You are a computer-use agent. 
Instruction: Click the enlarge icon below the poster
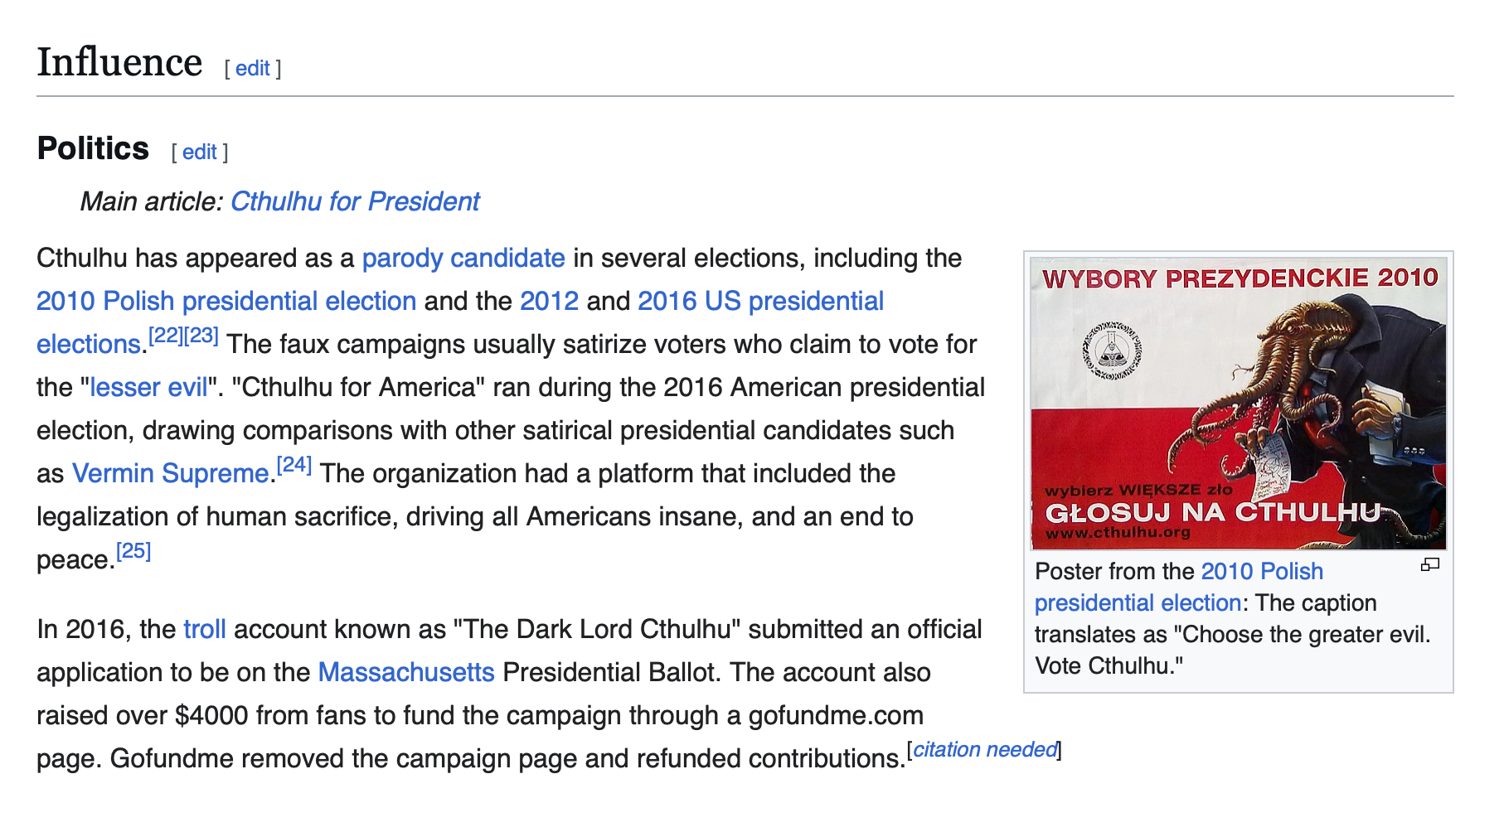point(1429,565)
